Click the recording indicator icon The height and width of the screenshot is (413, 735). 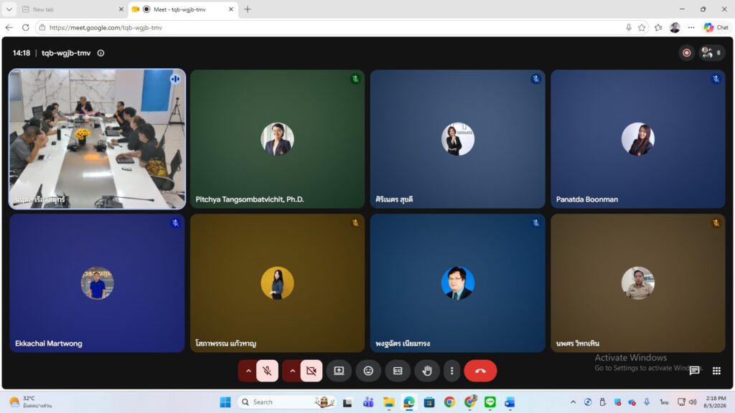pyautogui.click(x=687, y=53)
